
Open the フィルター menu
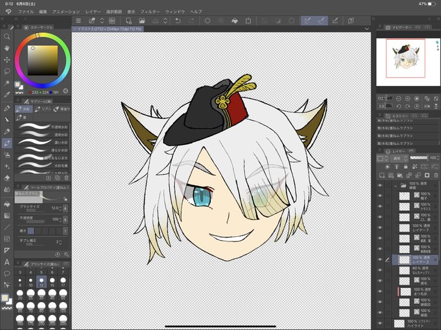[x=150, y=12]
